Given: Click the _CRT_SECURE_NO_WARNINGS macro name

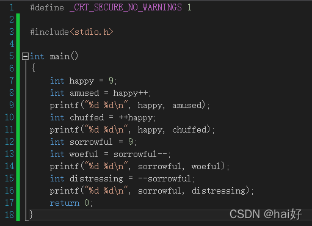Looking at the screenshot, I should (126, 7).
